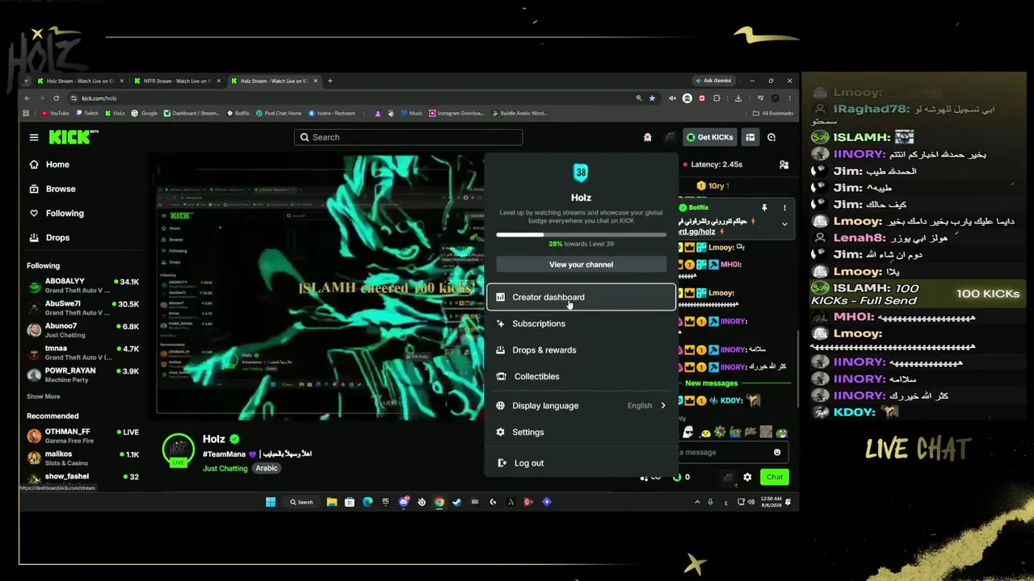The image size is (1034, 581).
Task: Open the inbox icon beside Get KICKs
Action: point(750,137)
